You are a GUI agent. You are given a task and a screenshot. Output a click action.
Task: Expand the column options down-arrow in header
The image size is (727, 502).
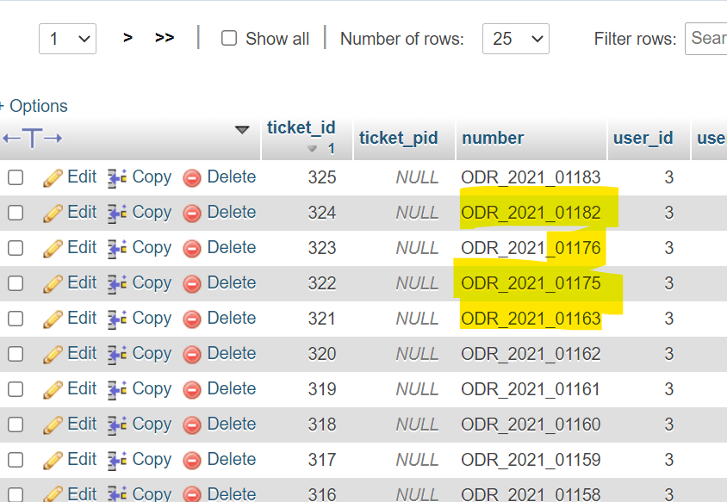242,130
